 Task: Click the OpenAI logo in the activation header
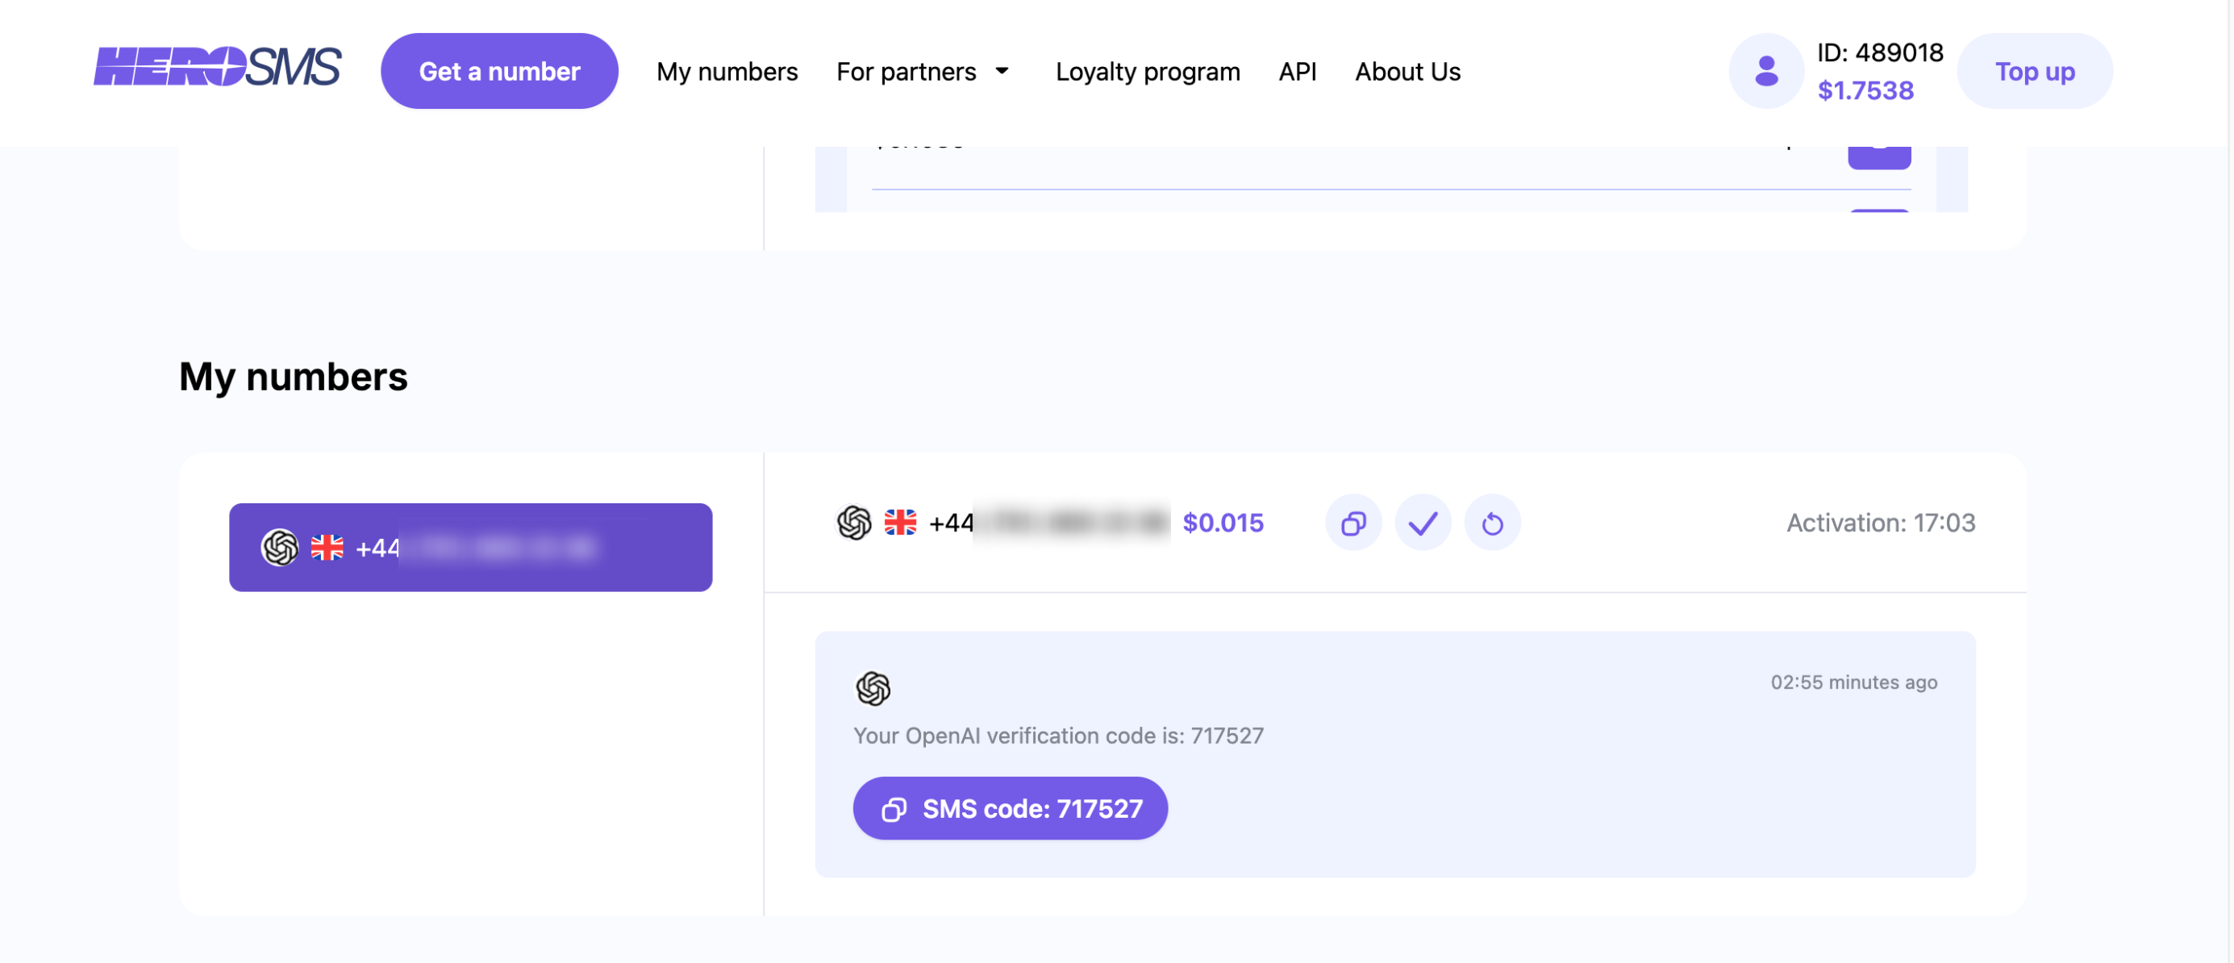coord(853,523)
